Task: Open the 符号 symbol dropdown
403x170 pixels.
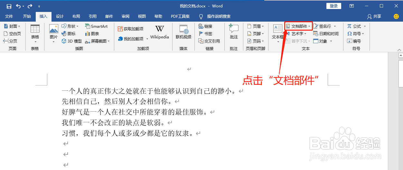Action: (x=356, y=34)
